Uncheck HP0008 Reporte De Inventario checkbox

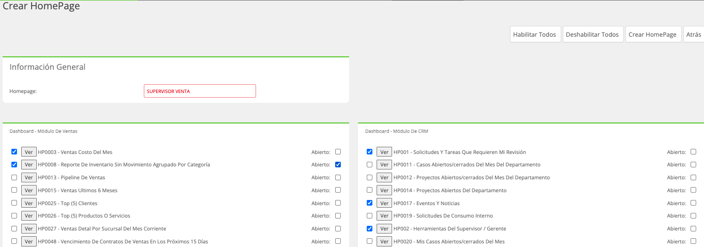[14, 164]
